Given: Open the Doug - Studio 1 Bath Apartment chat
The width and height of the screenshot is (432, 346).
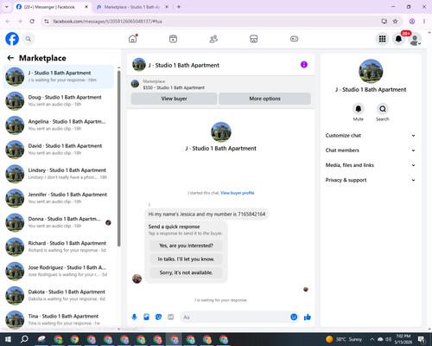Looking at the screenshot, I should click(58, 101).
